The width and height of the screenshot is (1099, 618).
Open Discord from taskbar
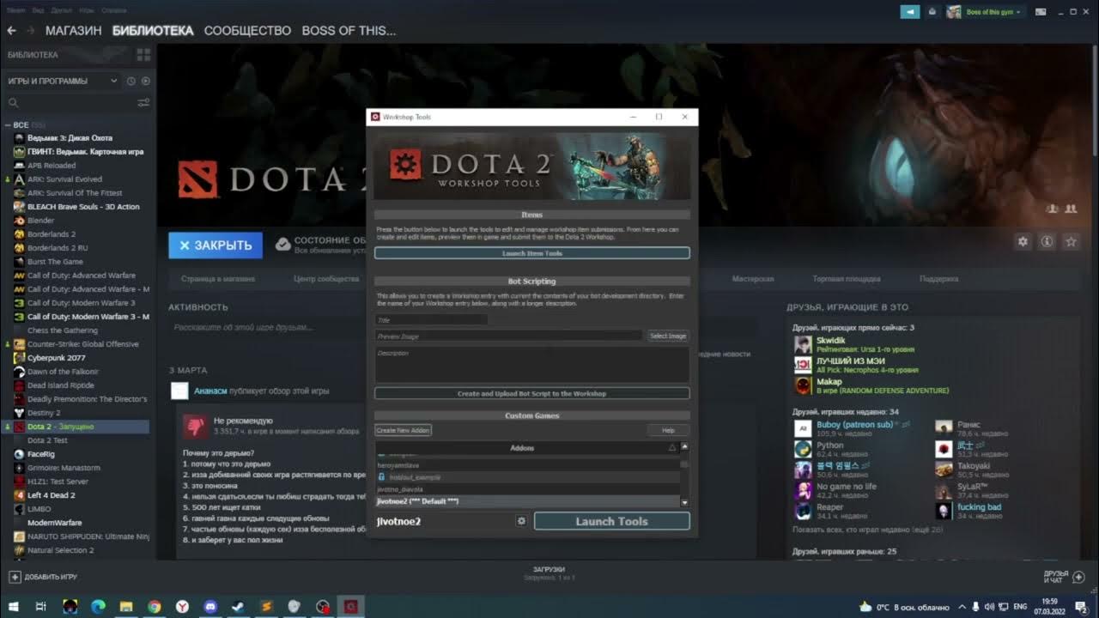pyautogui.click(x=210, y=606)
